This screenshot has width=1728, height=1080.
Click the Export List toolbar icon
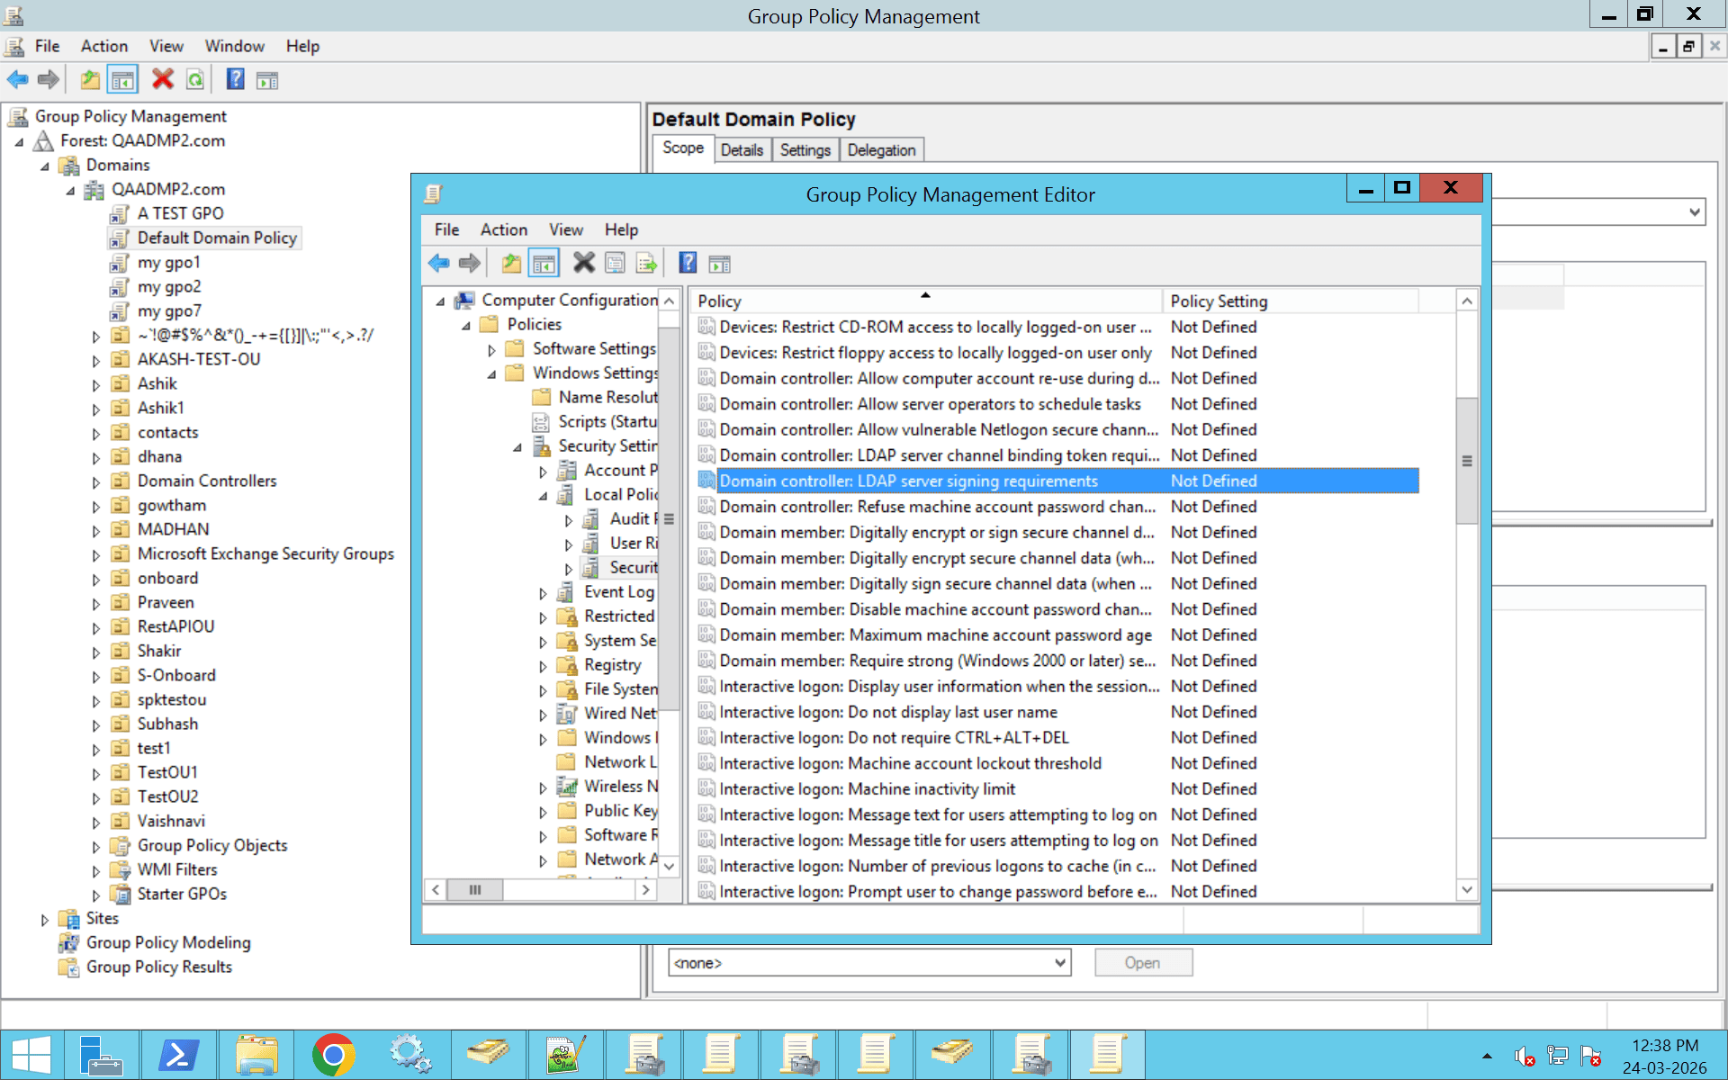[646, 263]
